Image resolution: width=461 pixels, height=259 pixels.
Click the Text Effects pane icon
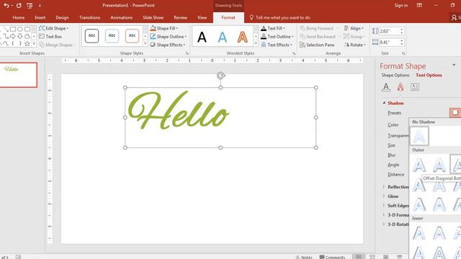coord(400,87)
